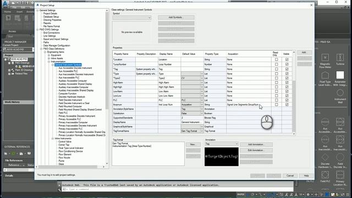352x198 pixels.
Task: Click Help in Project Setup dialog
Action: click(x=306, y=176)
